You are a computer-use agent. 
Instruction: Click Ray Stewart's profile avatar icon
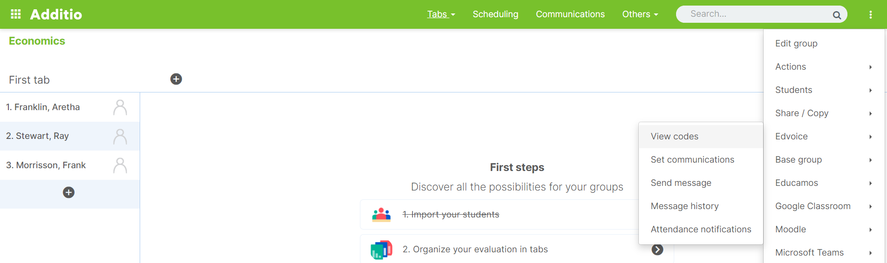click(120, 137)
